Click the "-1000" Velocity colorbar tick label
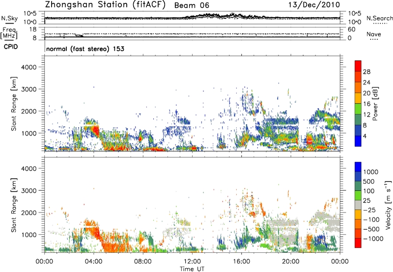Viewport: 393px width, 272px height. click(x=373, y=239)
